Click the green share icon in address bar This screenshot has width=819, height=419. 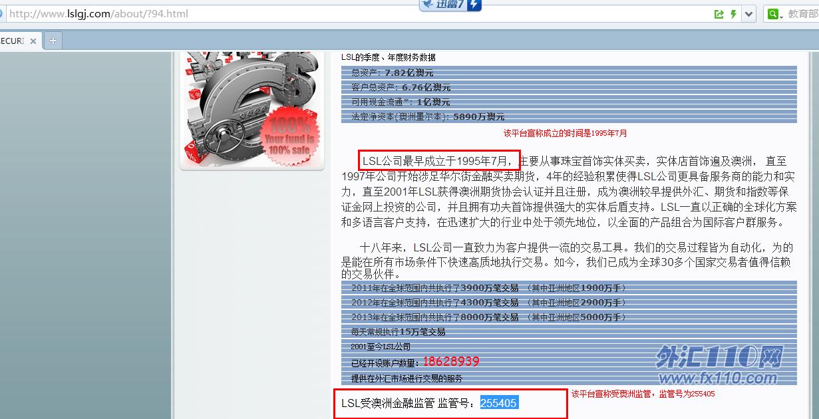click(719, 14)
